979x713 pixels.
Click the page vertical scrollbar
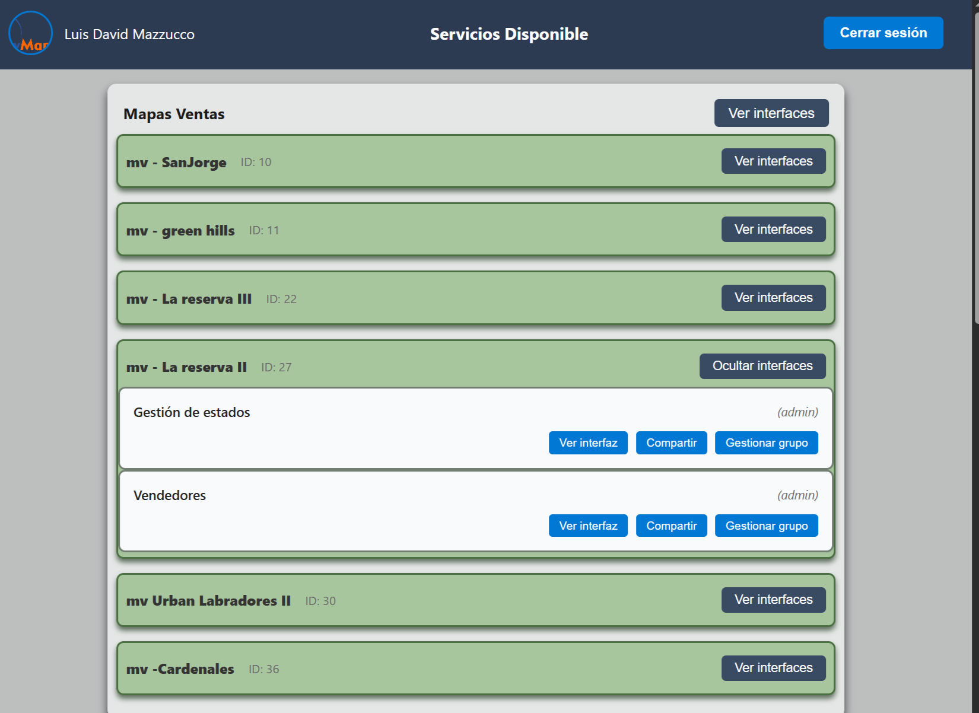[x=975, y=178]
